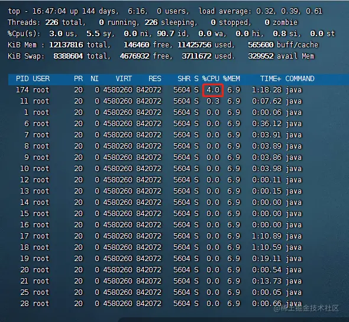
Task: Click PID 21 in the thread list
Action: 24,281
